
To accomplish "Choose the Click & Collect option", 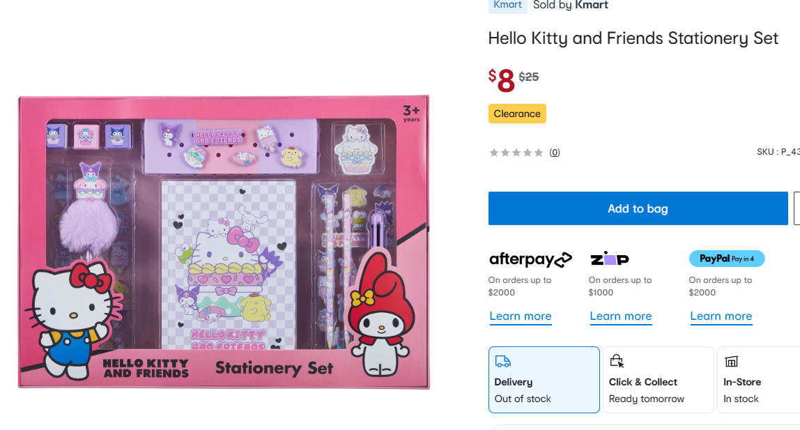I will (x=658, y=380).
